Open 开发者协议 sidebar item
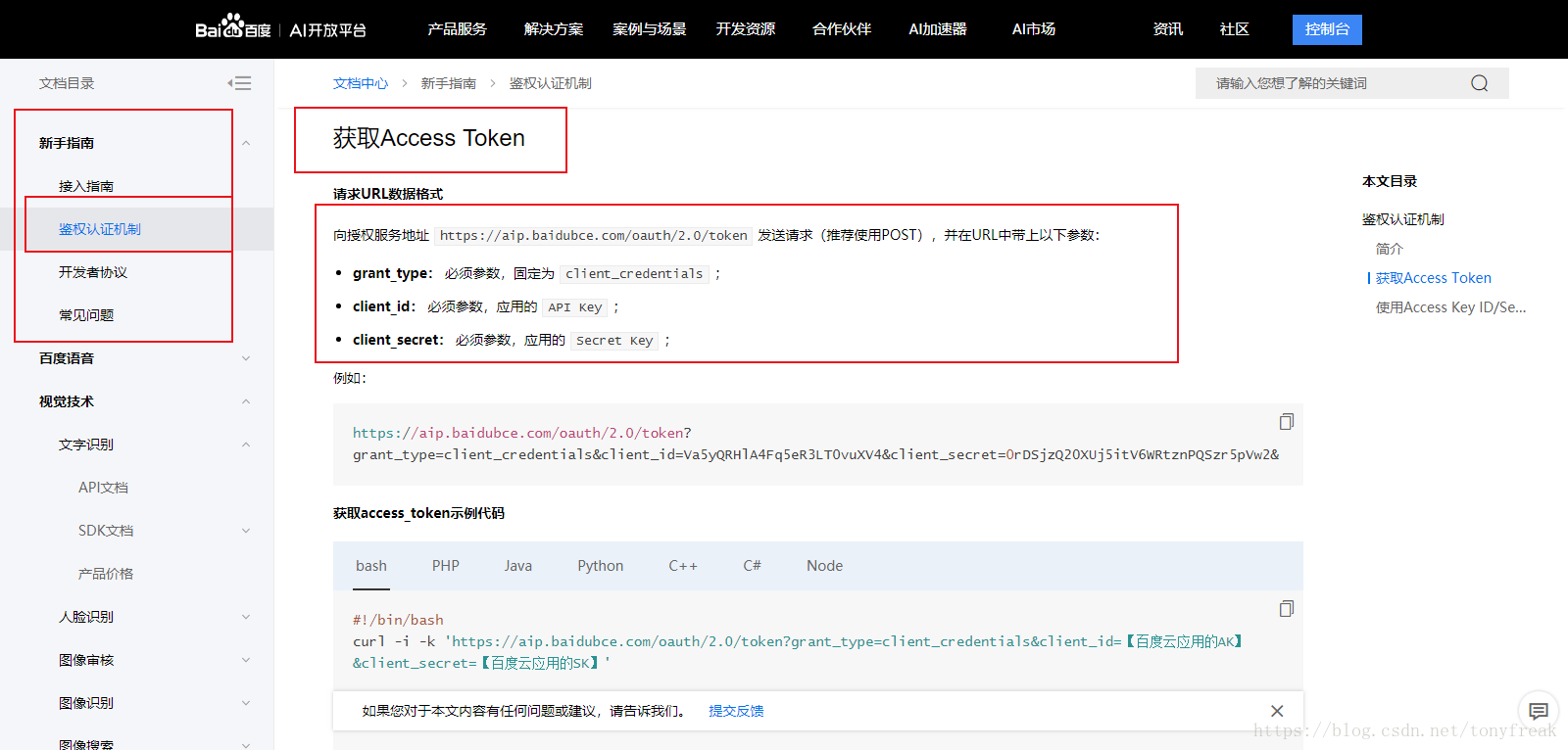The width and height of the screenshot is (1568, 750). click(93, 272)
